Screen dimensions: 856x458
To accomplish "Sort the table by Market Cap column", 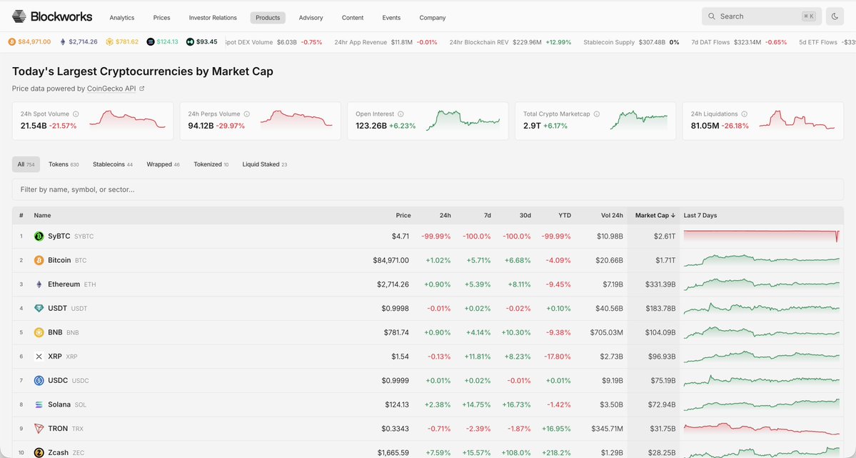I will click(x=655, y=215).
